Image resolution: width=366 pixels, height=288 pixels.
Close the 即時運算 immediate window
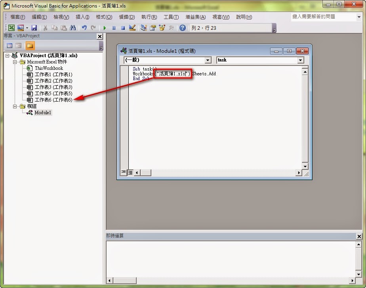point(359,236)
